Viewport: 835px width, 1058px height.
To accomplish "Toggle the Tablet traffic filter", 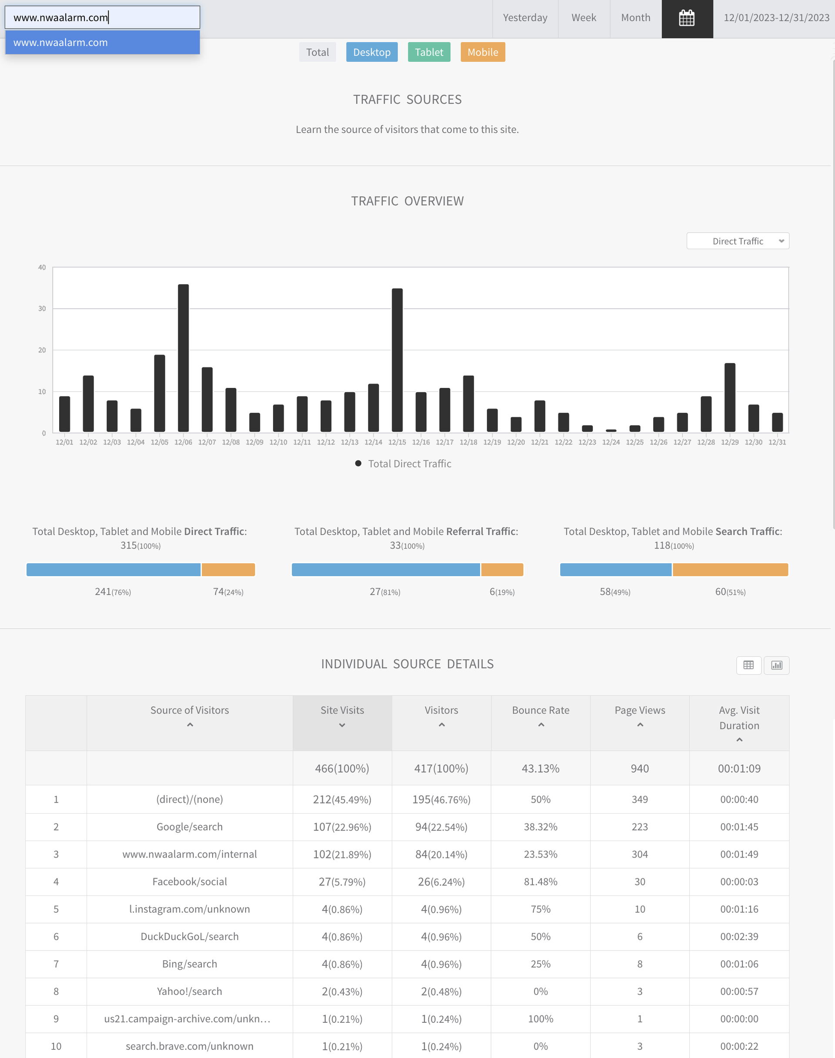I will [x=429, y=52].
